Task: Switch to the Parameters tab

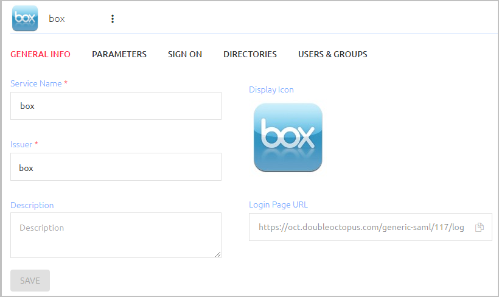Action: coord(119,54)
